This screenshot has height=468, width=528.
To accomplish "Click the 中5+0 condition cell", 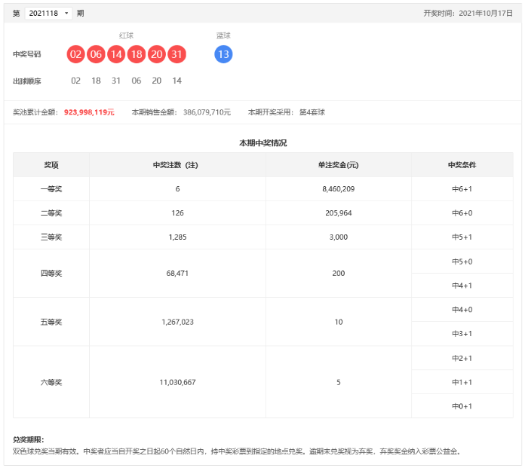I will [x=462, y=262].
